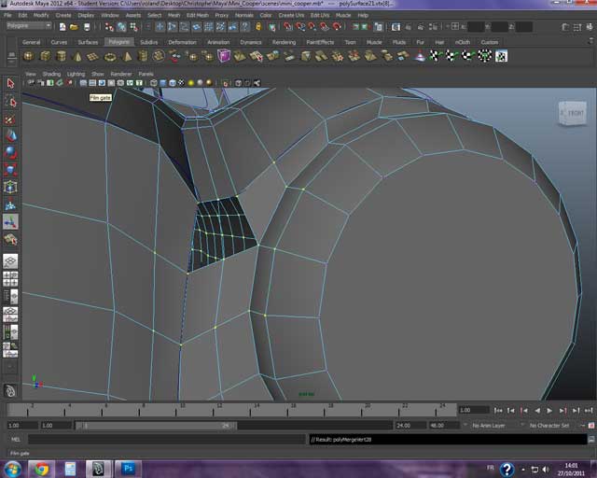
Task: Click the play forward button
Action: pyautogui.click(x=549, y=411)
